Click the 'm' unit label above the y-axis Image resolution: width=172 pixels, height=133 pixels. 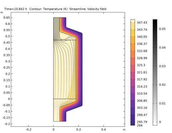click(1, 13)
